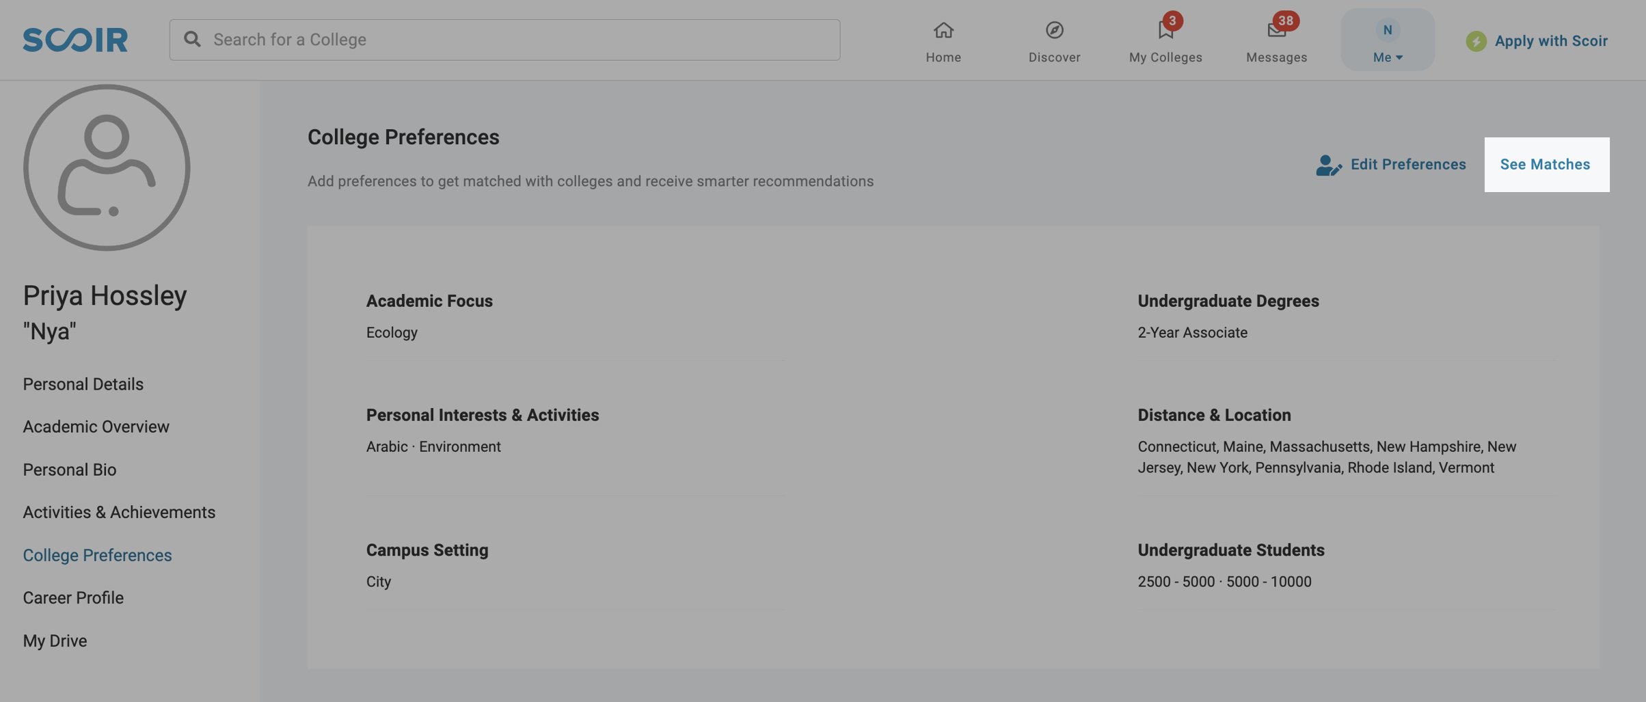Open the Home house icon
The height and width of the screenshot is (702, 1646).
943,30
